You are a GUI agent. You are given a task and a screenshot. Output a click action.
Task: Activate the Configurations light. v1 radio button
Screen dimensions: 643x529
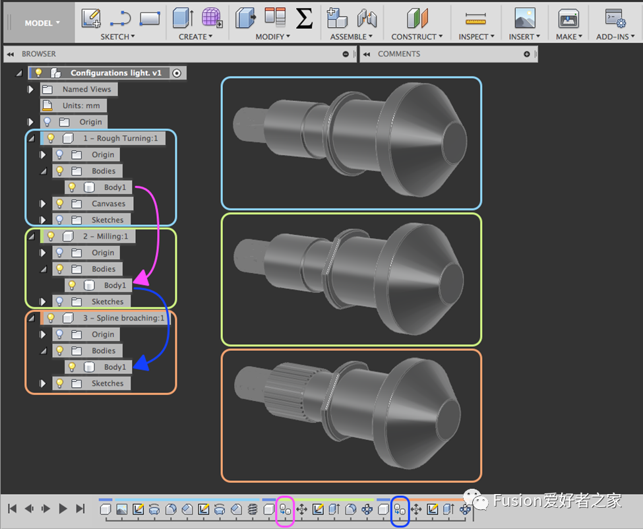pyautogui.click(x=177, y=73)
